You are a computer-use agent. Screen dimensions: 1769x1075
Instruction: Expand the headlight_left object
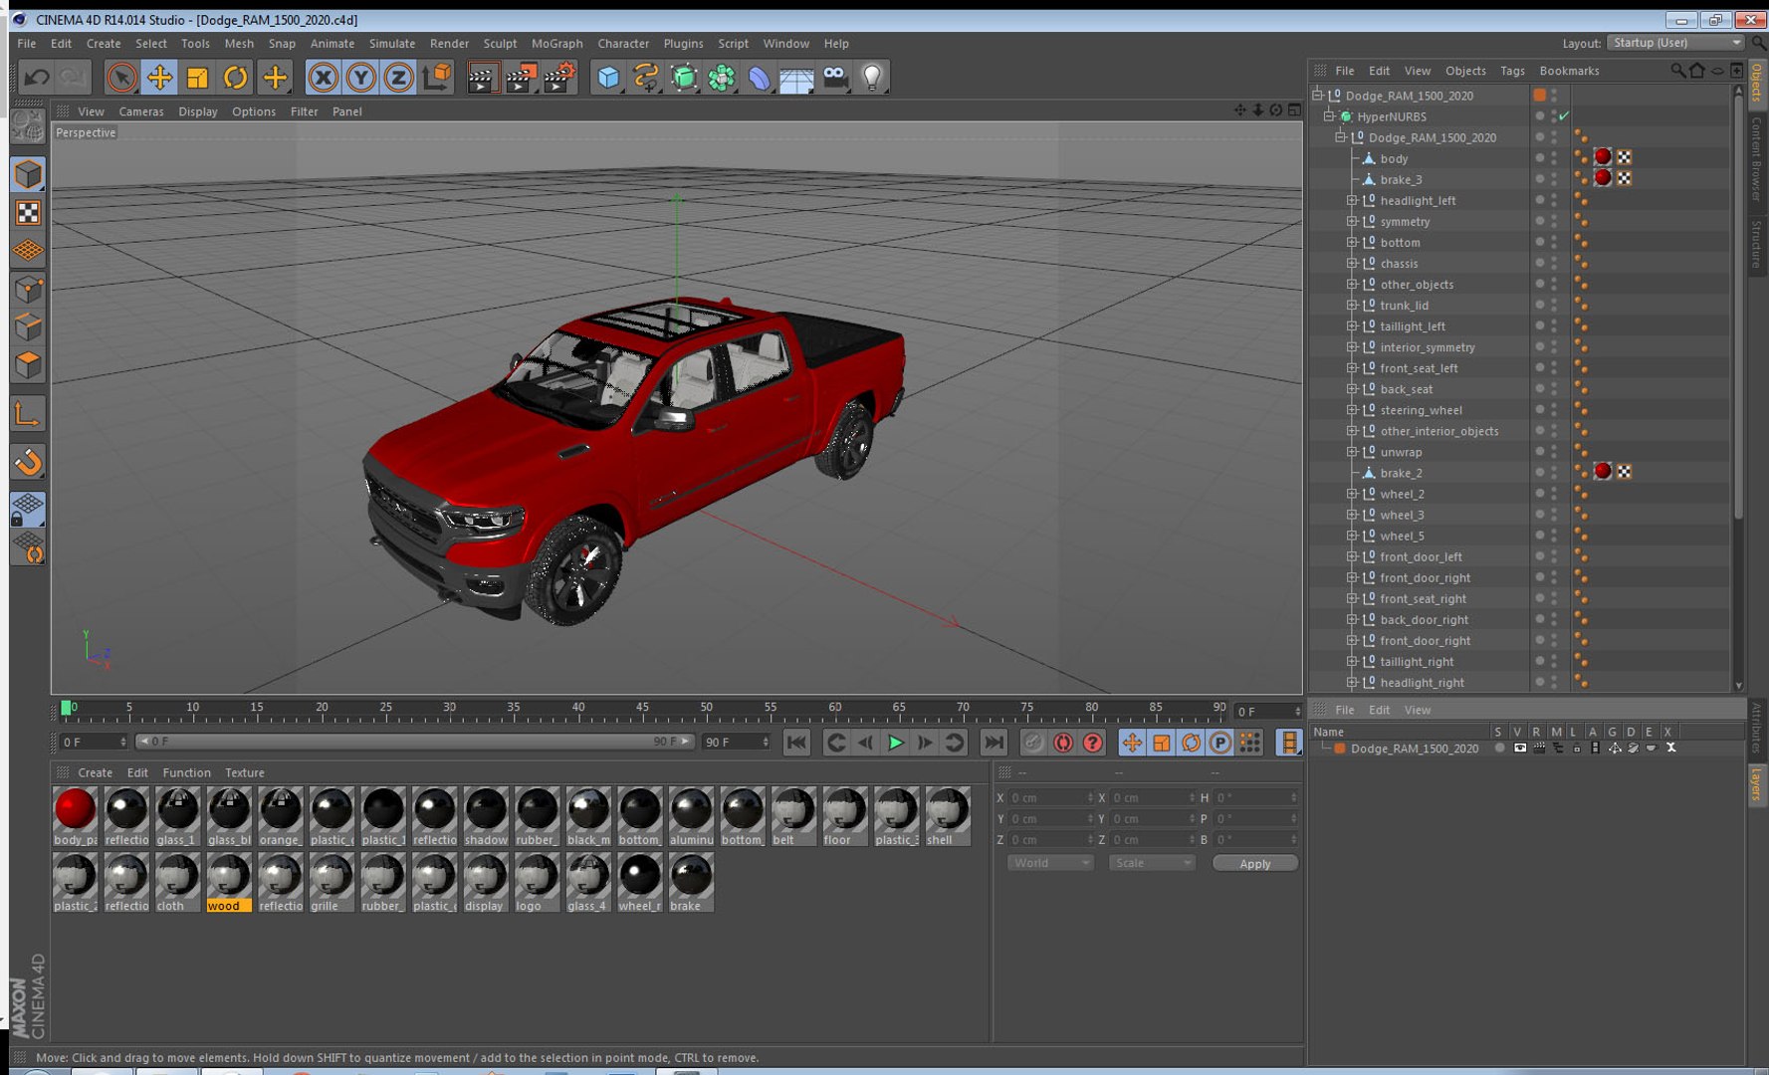click(x=1352, y=200)
